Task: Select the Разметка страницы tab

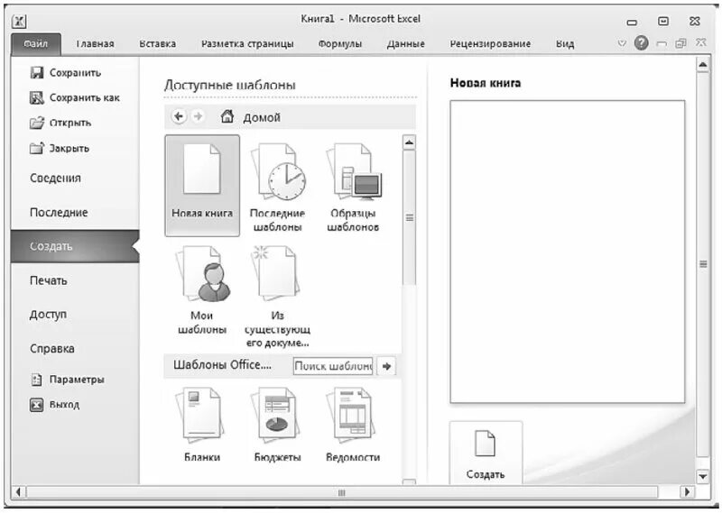Action: [247, 44]
